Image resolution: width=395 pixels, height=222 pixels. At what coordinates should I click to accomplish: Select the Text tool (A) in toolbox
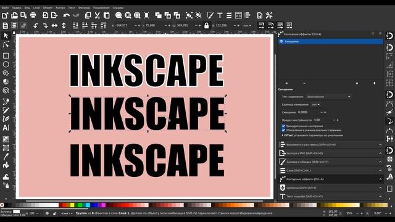tap(6, 128)
